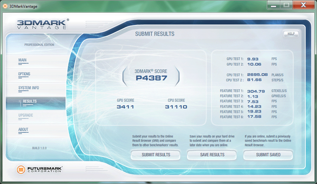Viewport: 317px width, 184px height.
Task: Click the orange Futuremark logo icon
Action: coord(21,170)
